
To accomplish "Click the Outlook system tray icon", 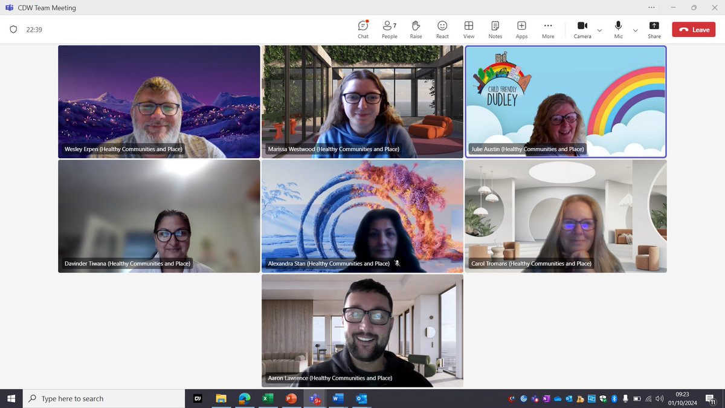I will click(569, 398).
